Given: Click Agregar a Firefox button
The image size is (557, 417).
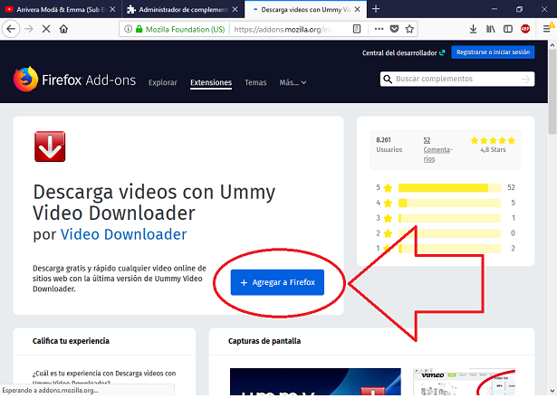Looking at the screenshot, I should tap(277, 282).
